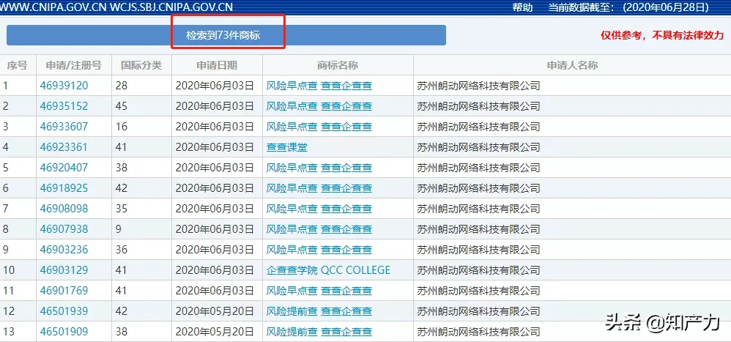The width and height of the screenshot is (731, 342).
Task: Open trademark name in row 3, class 16
Action: tap(319, 127)
